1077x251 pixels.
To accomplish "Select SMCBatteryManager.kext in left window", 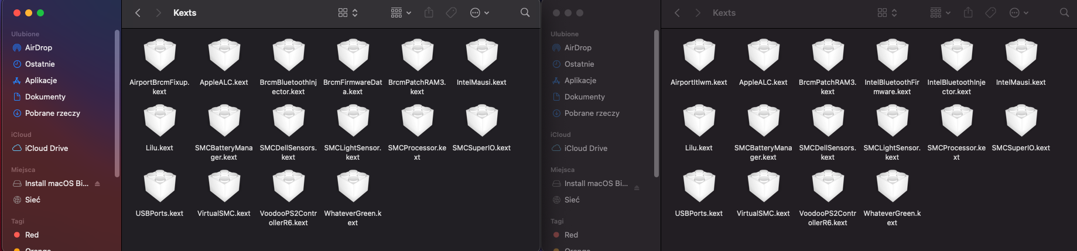I will click(224, 132).
